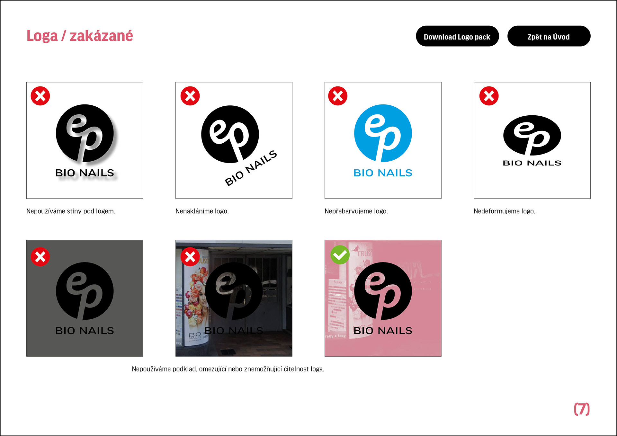Open the logo on pink tinted photo
This screenshot has height=436, width=617.
click(x=383, y=298)
